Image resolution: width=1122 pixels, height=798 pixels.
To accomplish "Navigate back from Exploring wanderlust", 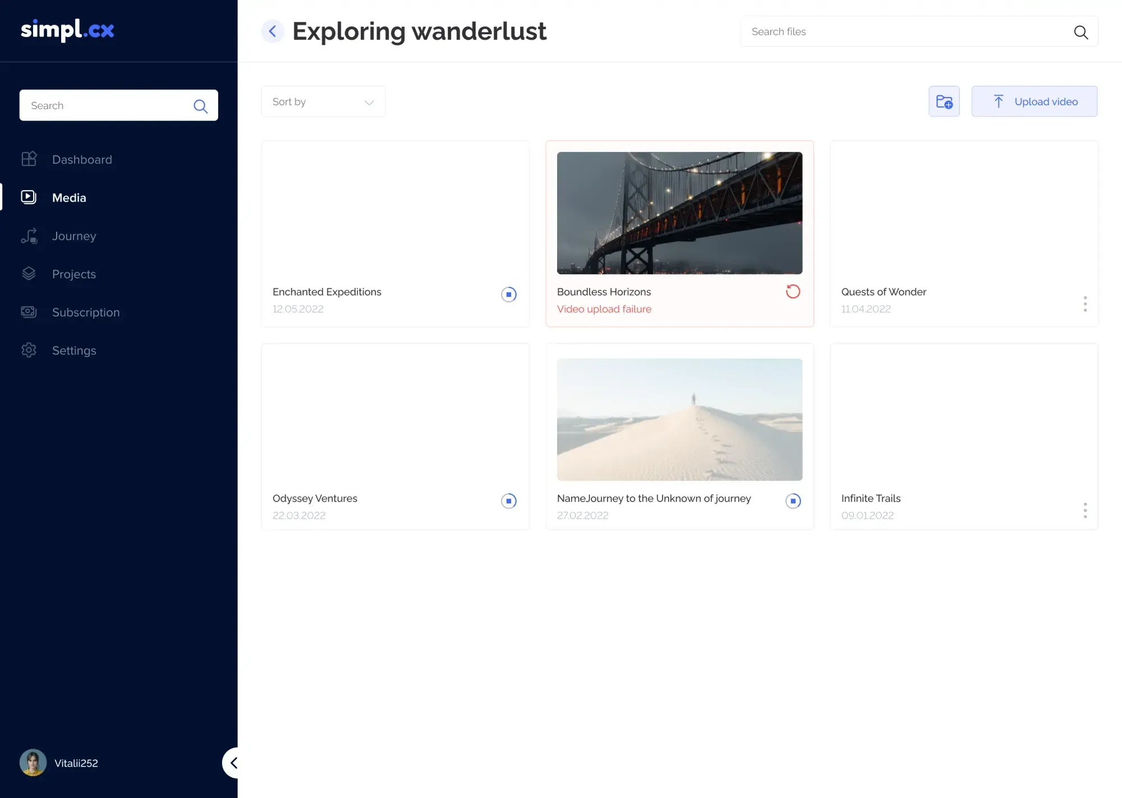I will click(273, 31).
